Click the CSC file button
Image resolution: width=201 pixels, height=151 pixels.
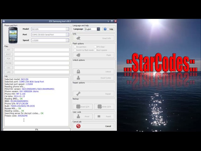(x=8, y=68)
